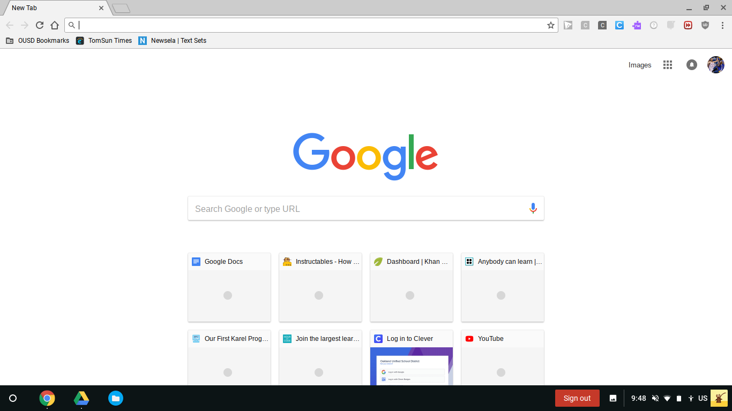The width and height of the screenshot is (732, 411).
Task: Open the user avatar in system tray
Action: pos(719,398)
